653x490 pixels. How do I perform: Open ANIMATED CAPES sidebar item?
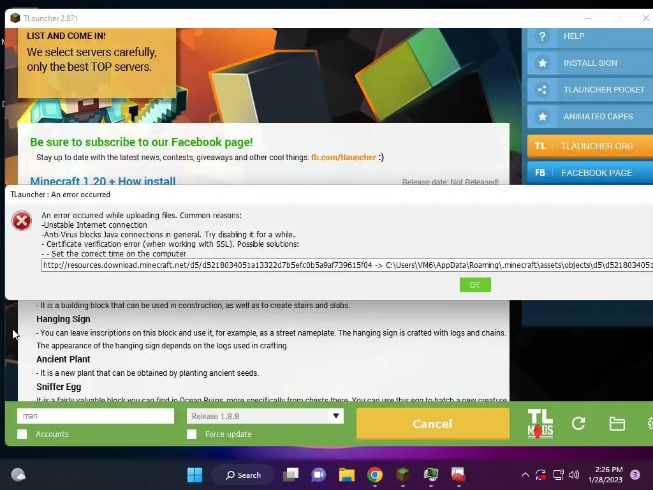tap(590, 116)
